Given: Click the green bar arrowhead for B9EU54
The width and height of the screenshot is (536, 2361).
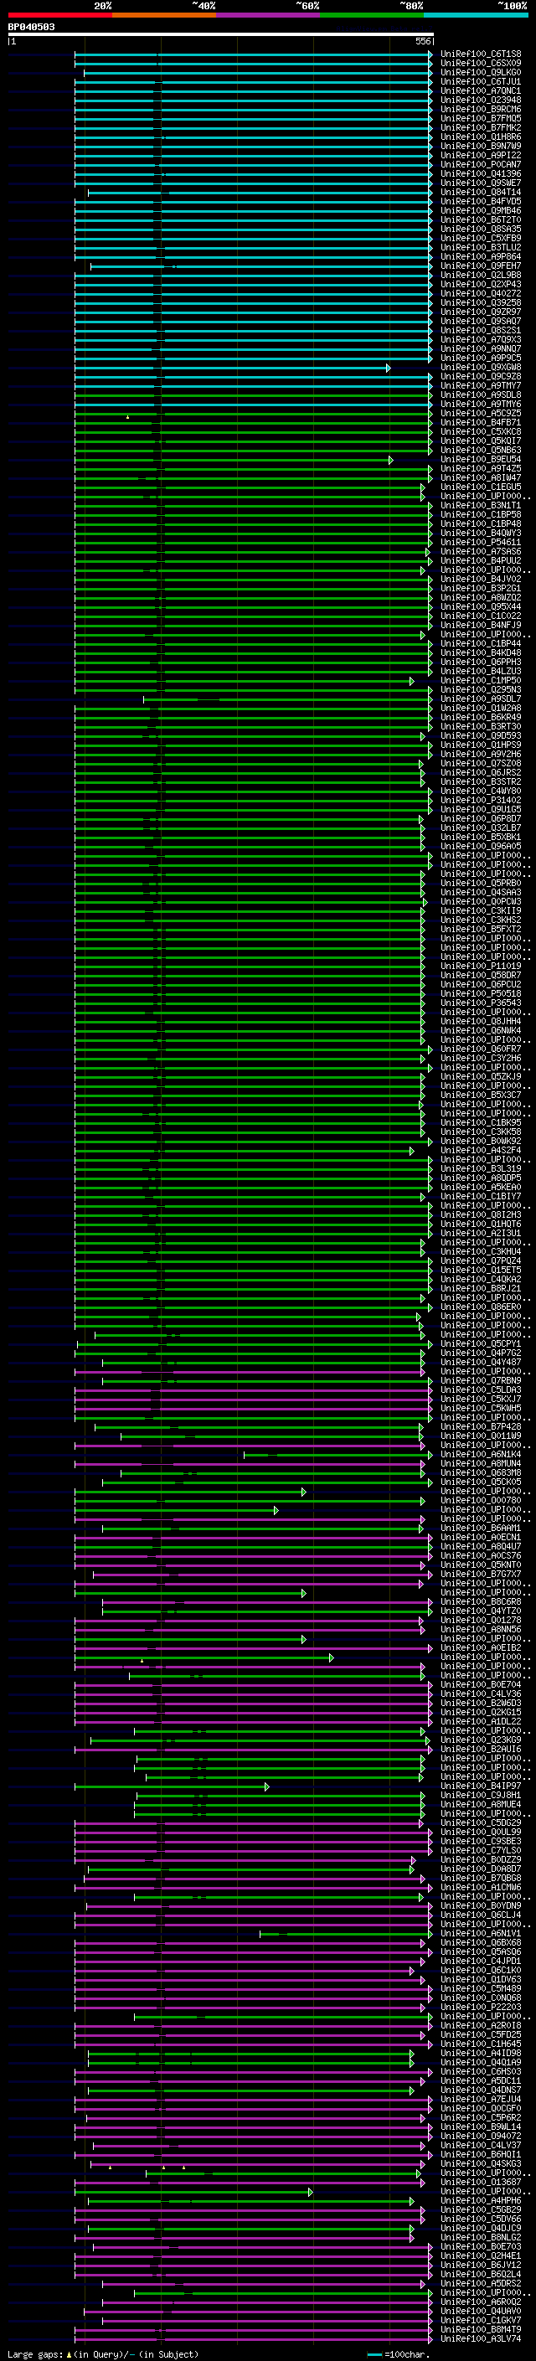Looking at the screenshot, I should pos(390,459).
